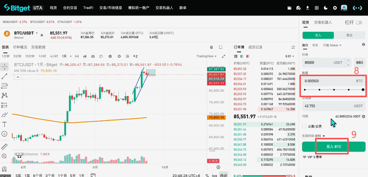This screenshot has width=368, height=177.
Task: Take a chart snapshot with camera icon
Action: [93, 56]
